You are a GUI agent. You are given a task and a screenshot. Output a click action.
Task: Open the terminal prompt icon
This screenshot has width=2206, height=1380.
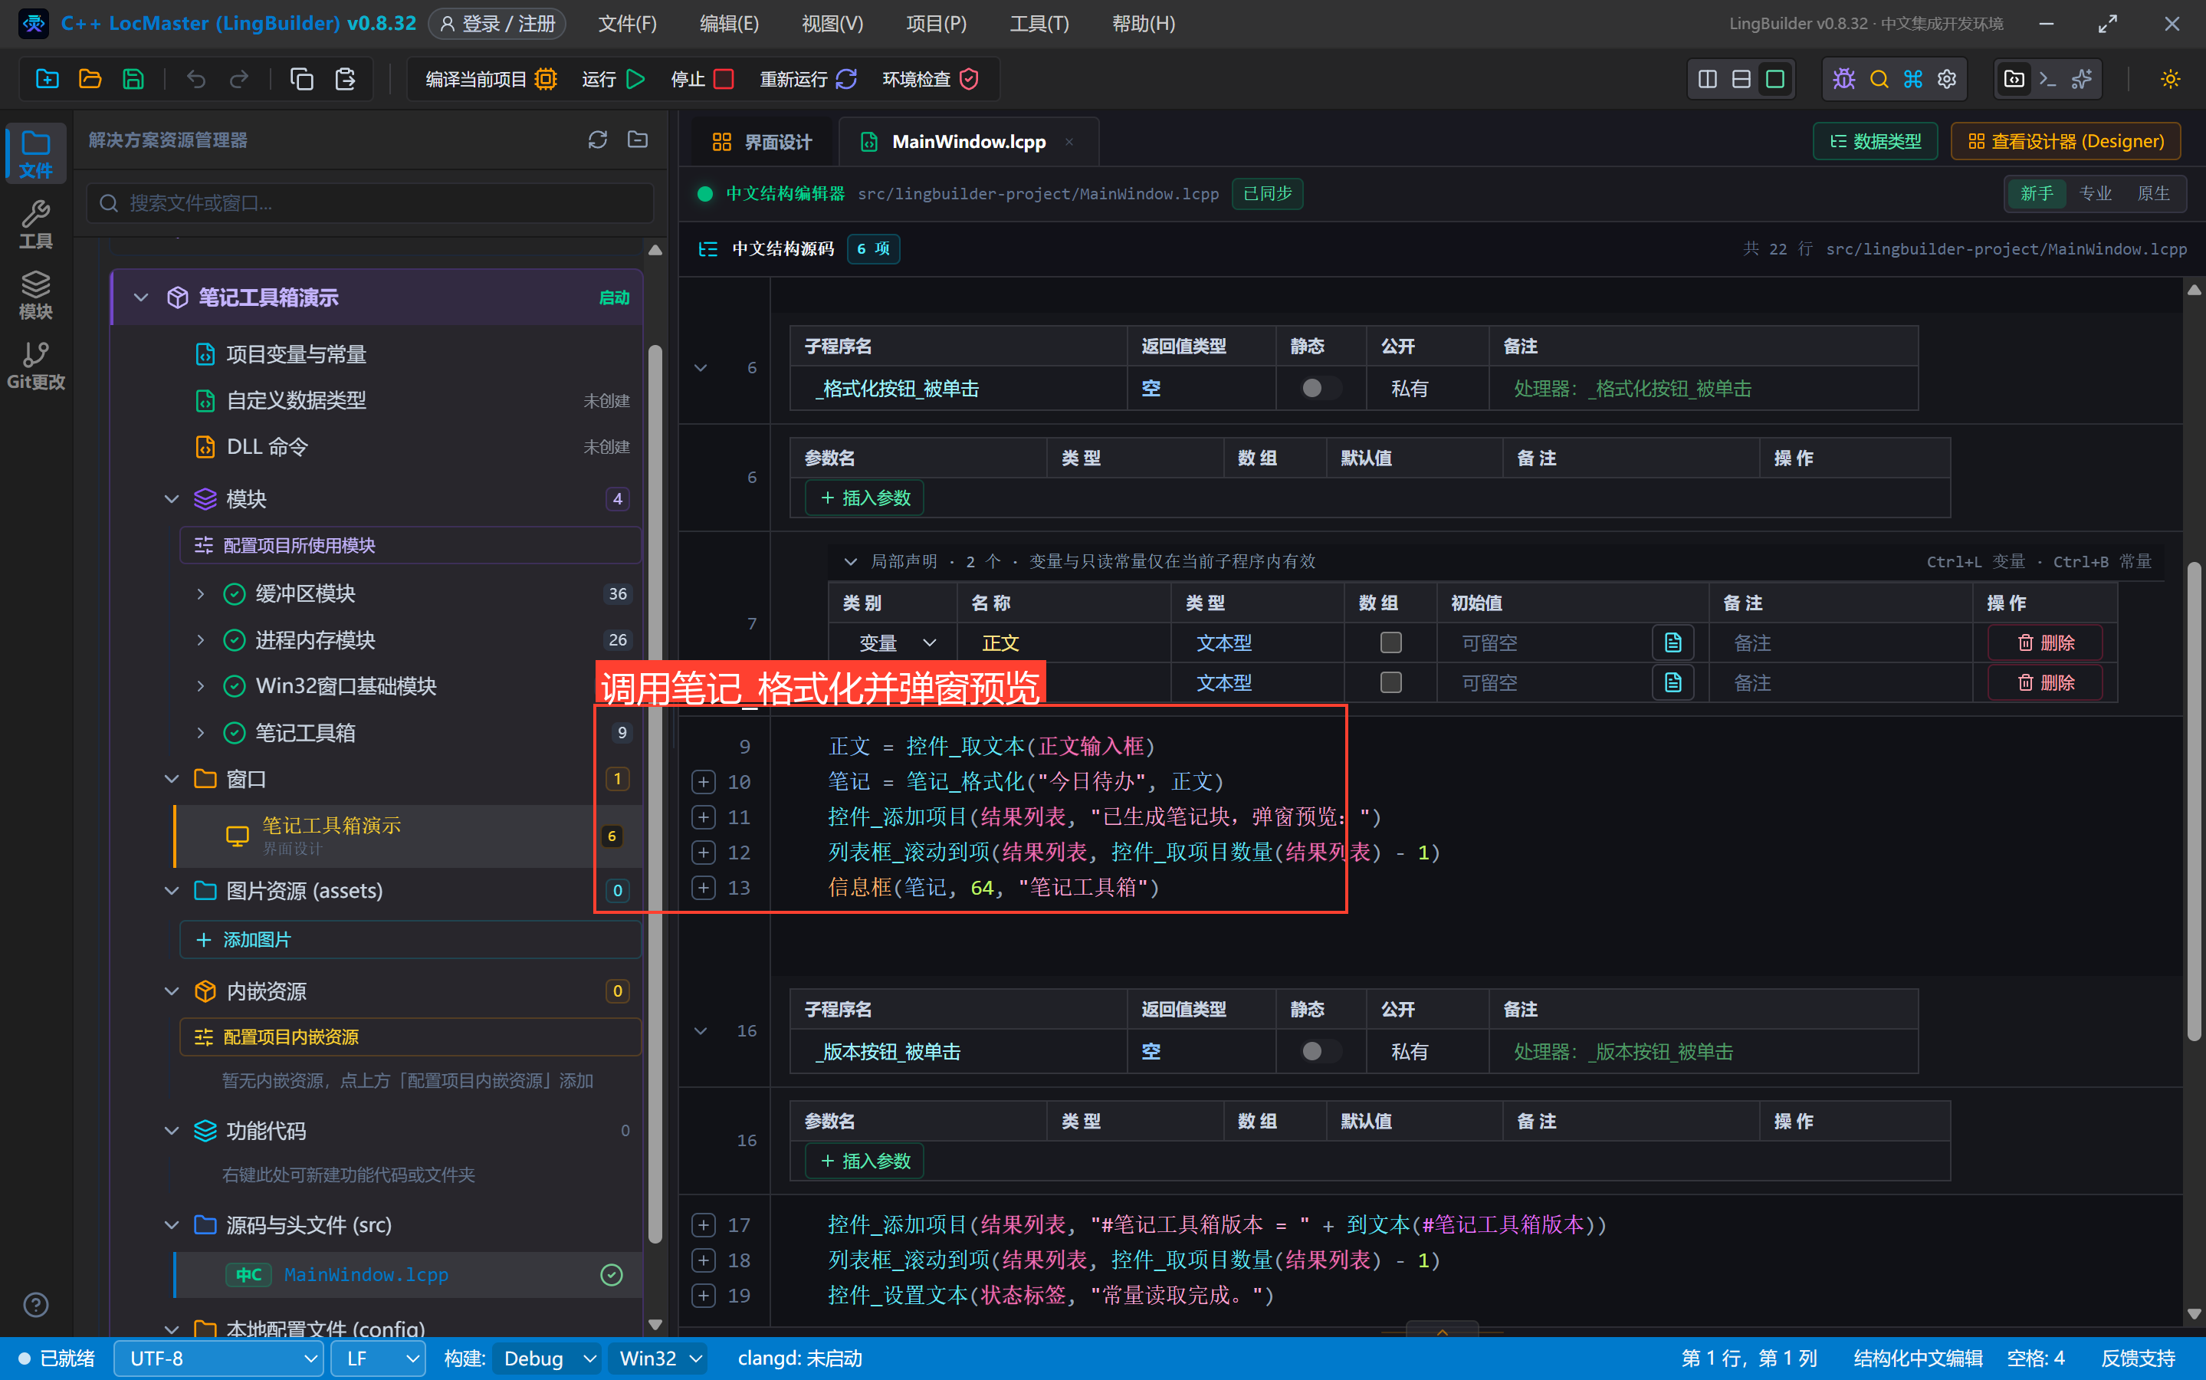2047,80
